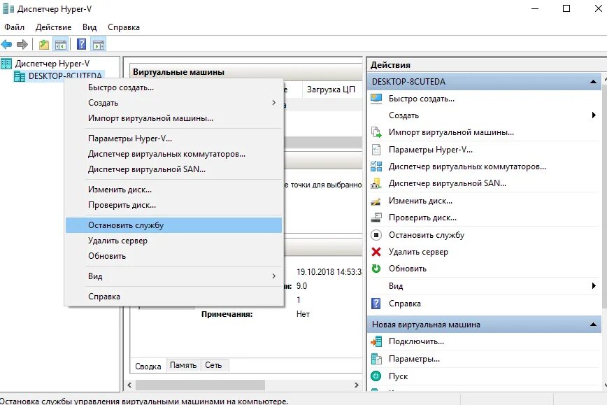Switch to the Память tab

click(183, 365)
